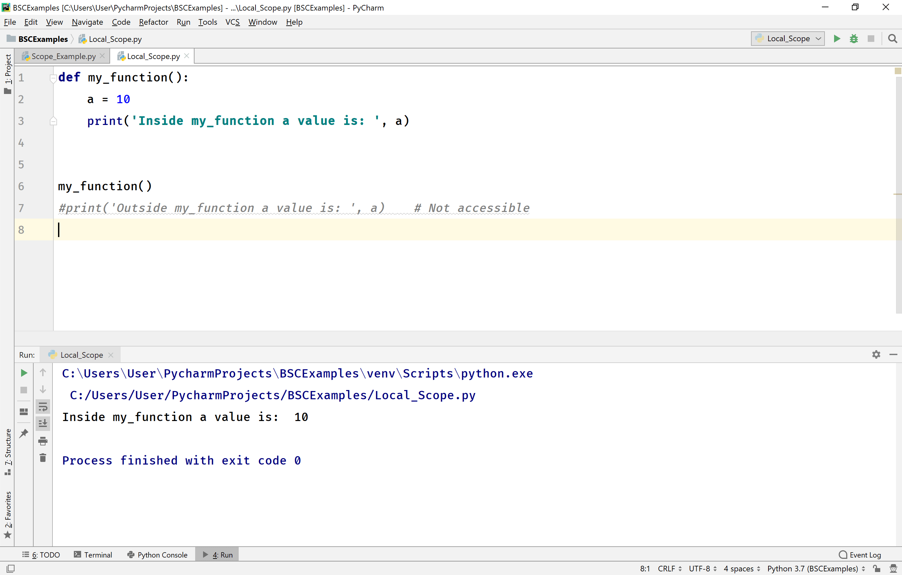This screenshot has width=902, height=575.
Task: Toggle soft-wrap in the Run console
Action: click(43, 407)
